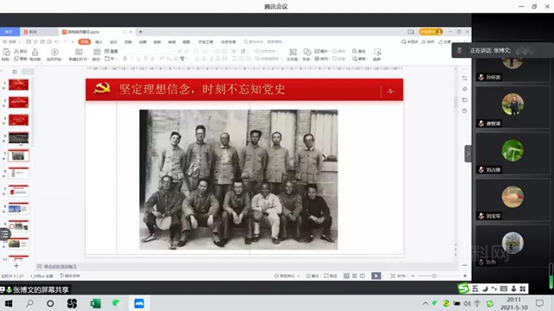Select the 开始 ribbon tab
554x311 pixels.
pos(85,42)
